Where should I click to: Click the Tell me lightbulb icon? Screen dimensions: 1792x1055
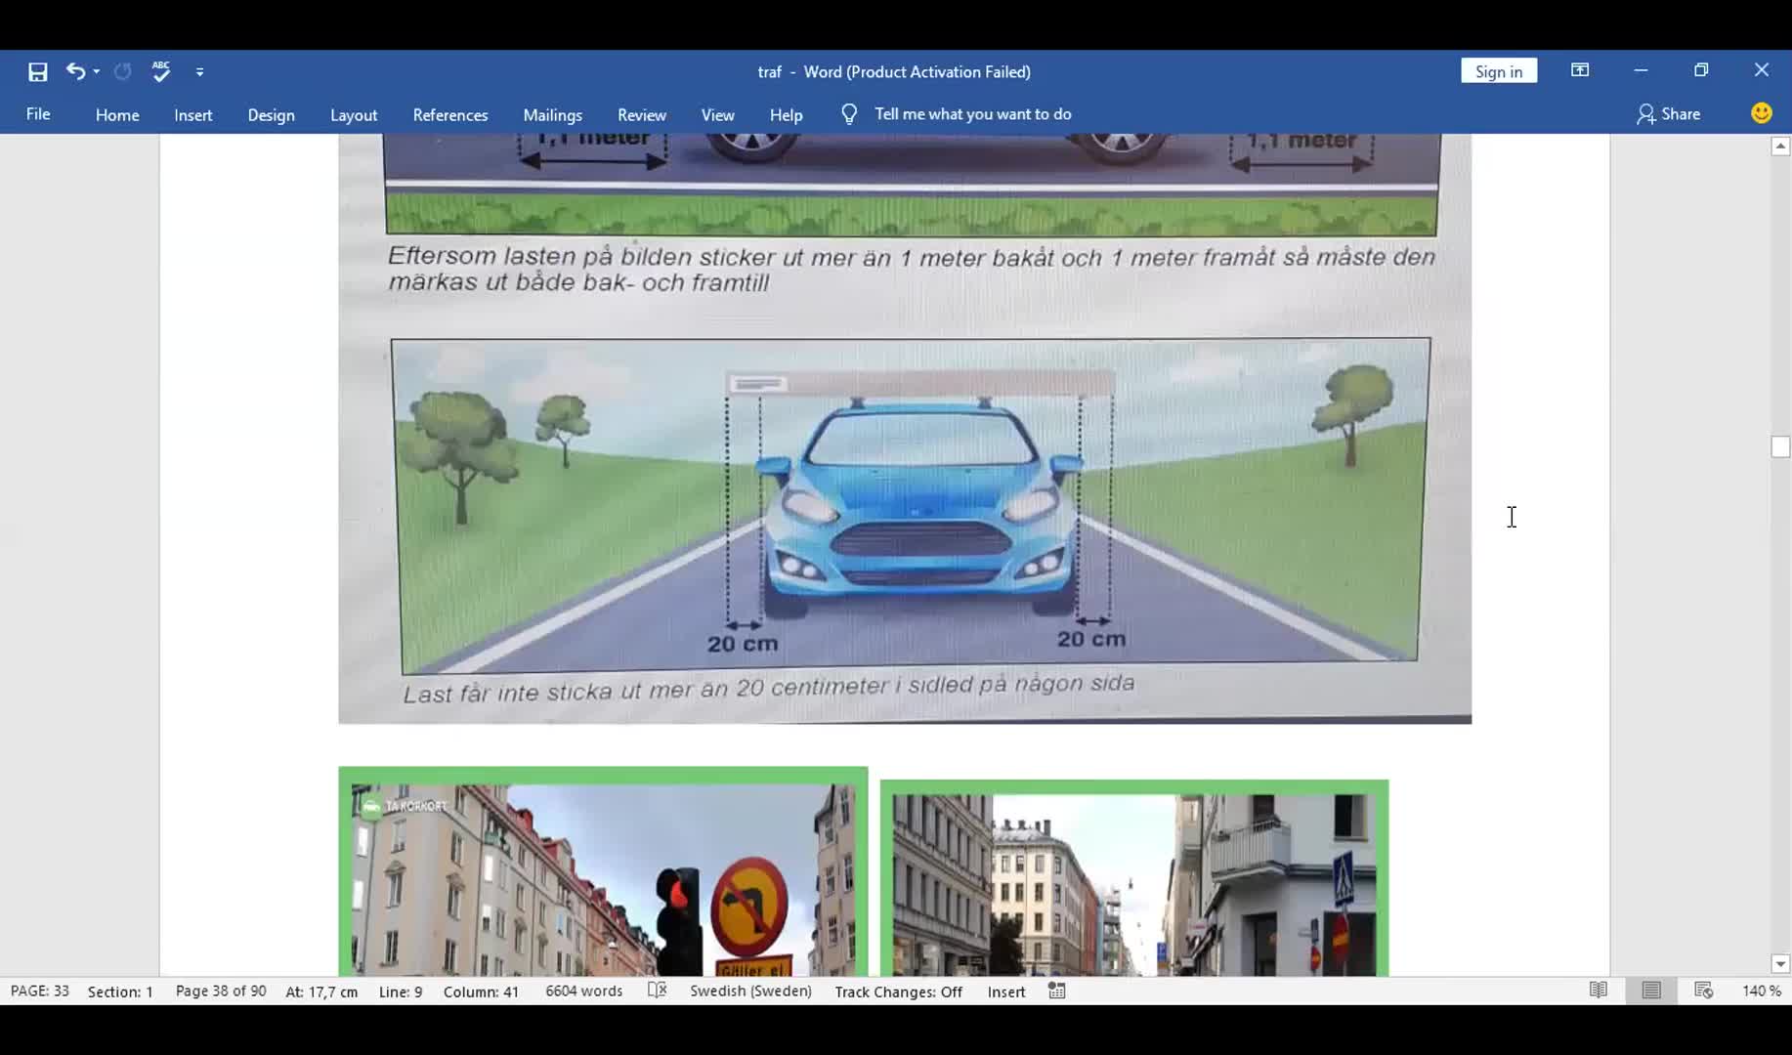coord(849,114)
